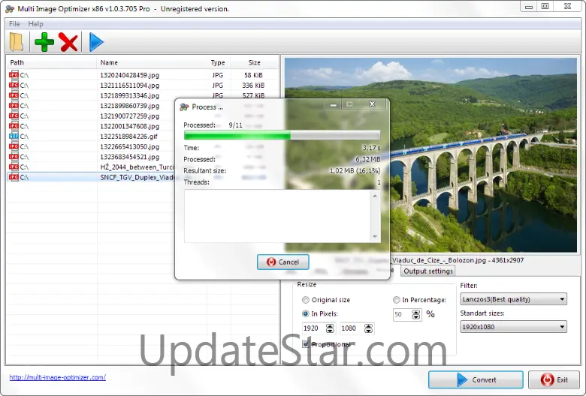This screenshot has height=396, width=586.
Task: Add files with the green plus icon
Action: (44, 42)
